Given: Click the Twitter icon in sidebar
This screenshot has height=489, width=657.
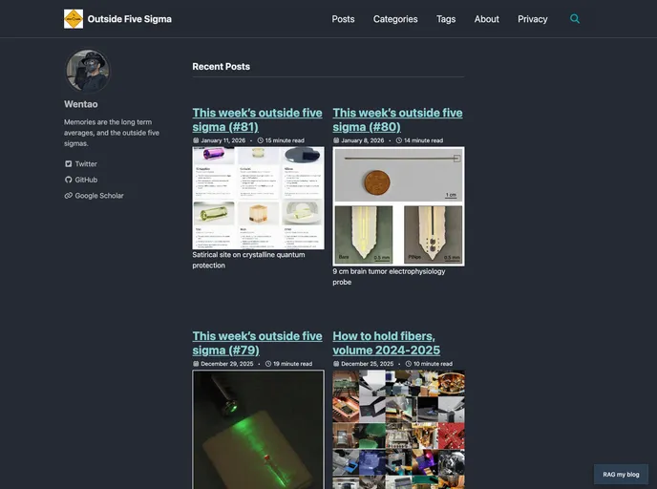Looking at the screenshot, I should click(69, 164).
